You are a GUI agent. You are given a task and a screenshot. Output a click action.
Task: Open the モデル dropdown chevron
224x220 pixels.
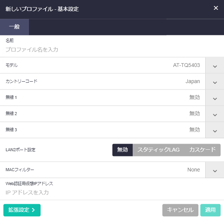coord(215,65)
